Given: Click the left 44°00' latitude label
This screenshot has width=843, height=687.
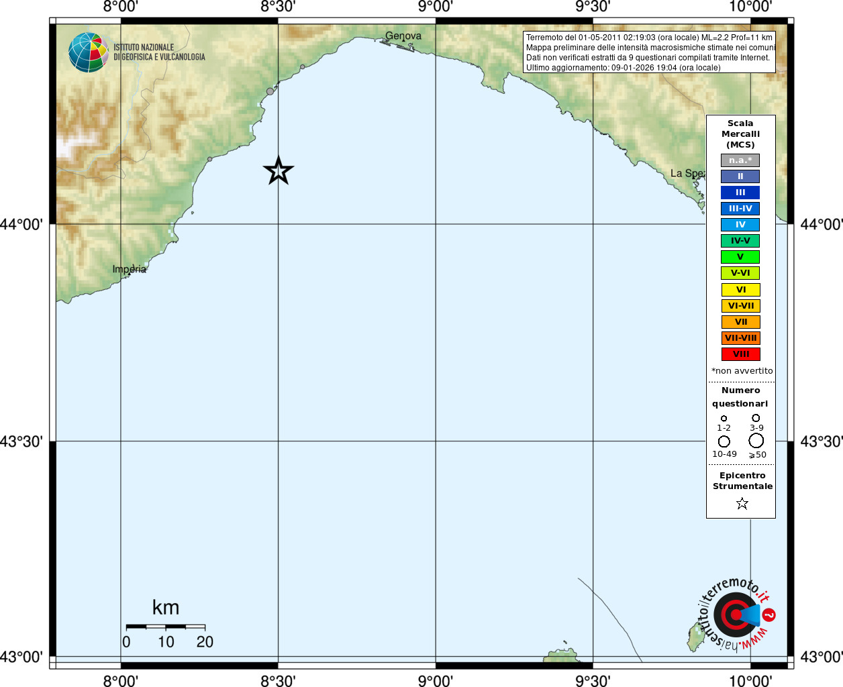Looking at the screenshot, I should pos(21,224).
